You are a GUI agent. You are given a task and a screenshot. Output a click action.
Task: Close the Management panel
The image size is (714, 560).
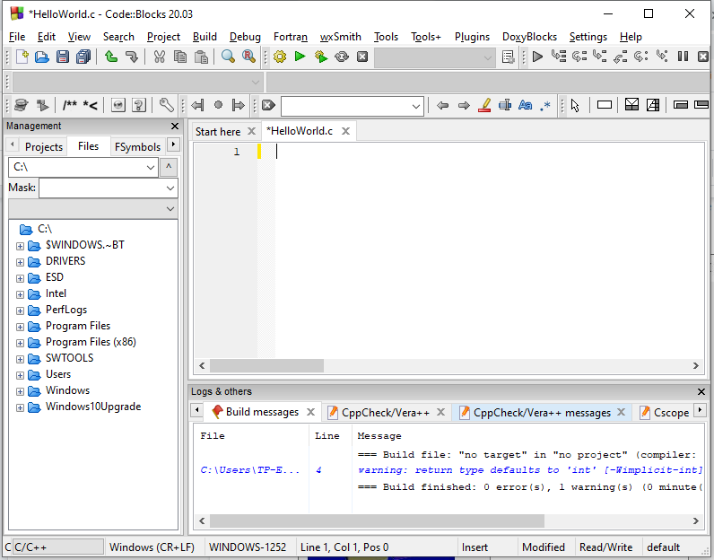click(x=174, y=127)
